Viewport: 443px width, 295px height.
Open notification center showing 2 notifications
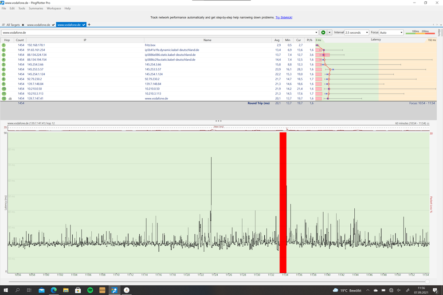coord(435,291)
